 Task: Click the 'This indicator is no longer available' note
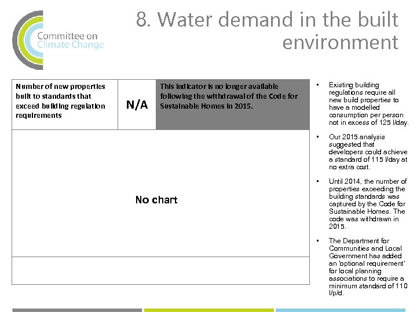(233, 105)
